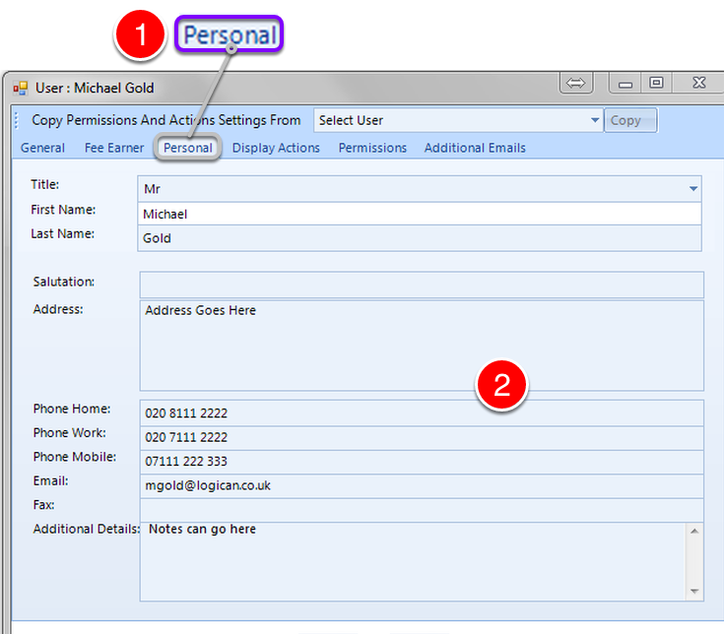Click the Phone Home: label
Screen dimensions: 724x634
(x=72, y=409)
